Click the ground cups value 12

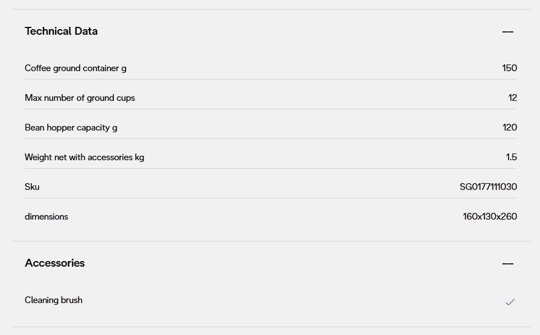click(513, 98)
